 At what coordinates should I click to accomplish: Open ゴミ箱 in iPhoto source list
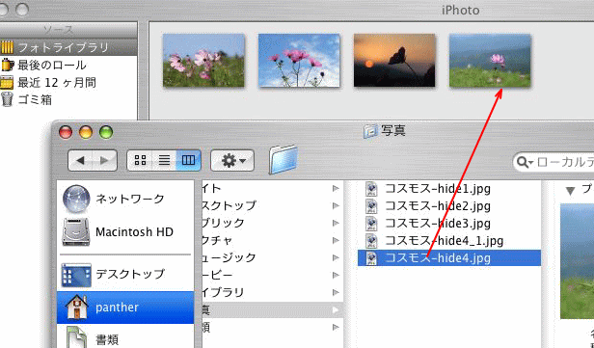[35, 100]
